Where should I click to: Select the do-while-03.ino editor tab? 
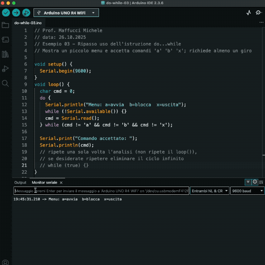tap(28, 24)
